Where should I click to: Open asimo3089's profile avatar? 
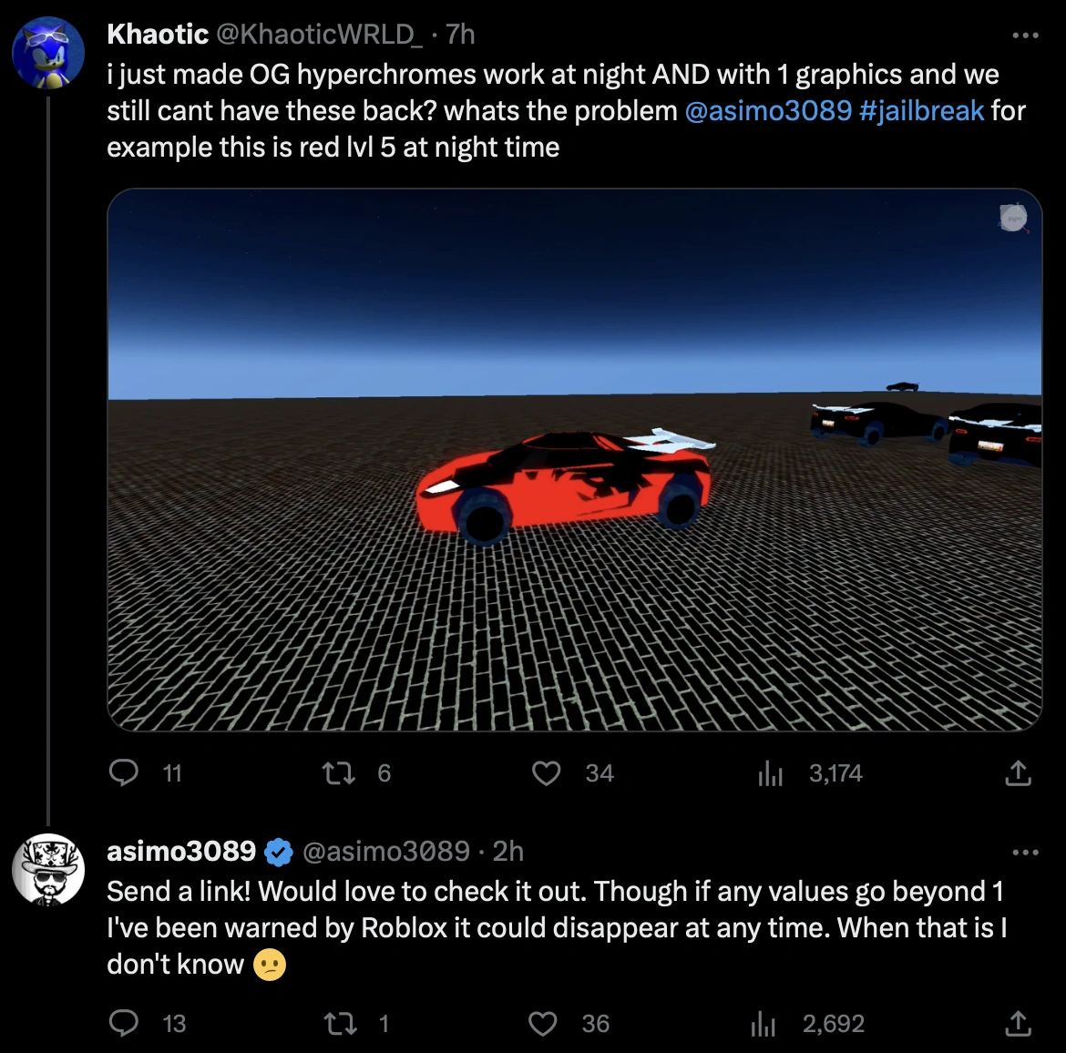[47, 870]
